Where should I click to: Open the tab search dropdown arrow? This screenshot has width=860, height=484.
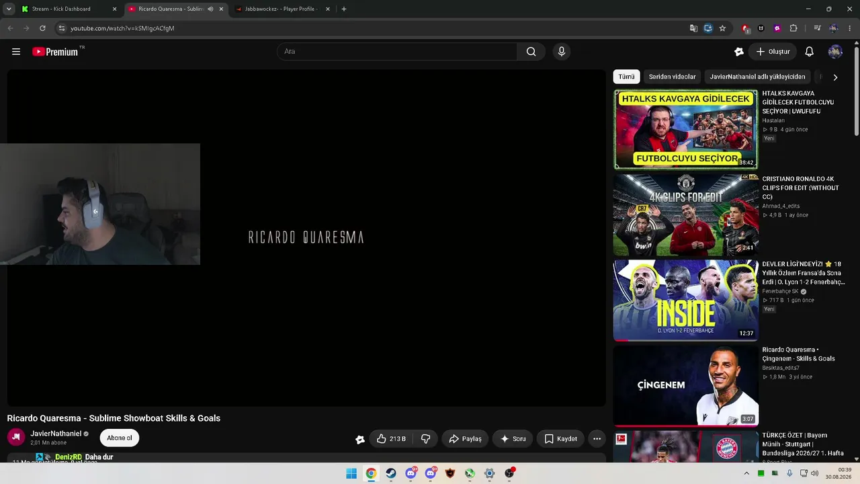pos(9,9)
